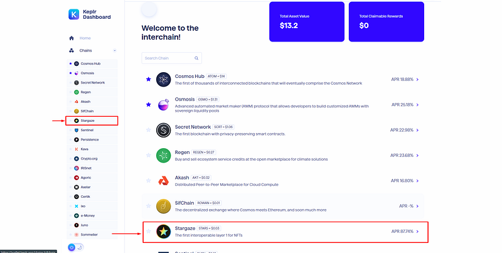Click the Stargaze rainbow star icon
Image resolution: width=502 pixels, height=253 pixels.
point(163,231)
